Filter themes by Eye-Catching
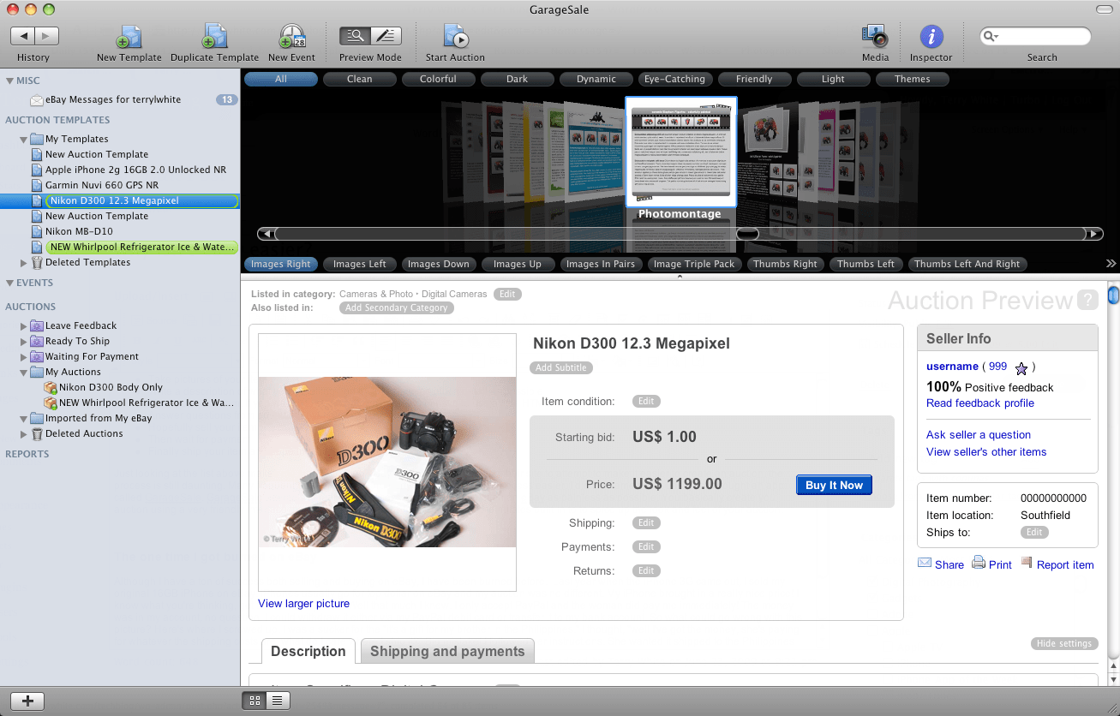This screenshot has height=716, width=1120. 675,79
